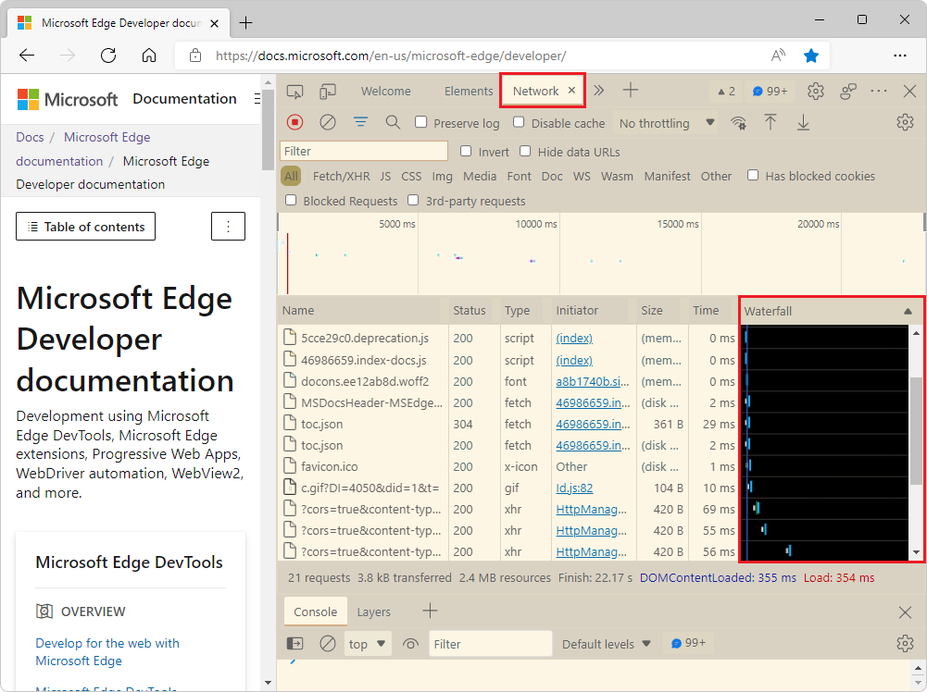The image size is (927, 692).
Task: Open Network settings gear
Action: pos(905,122)
